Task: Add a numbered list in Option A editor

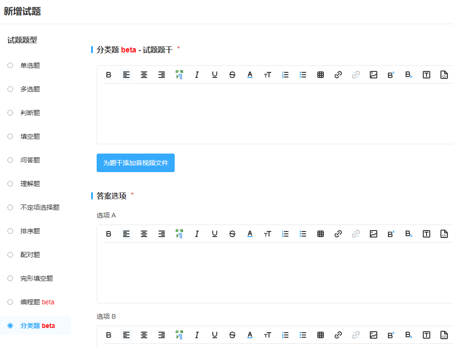Action: tap(285, 234)
